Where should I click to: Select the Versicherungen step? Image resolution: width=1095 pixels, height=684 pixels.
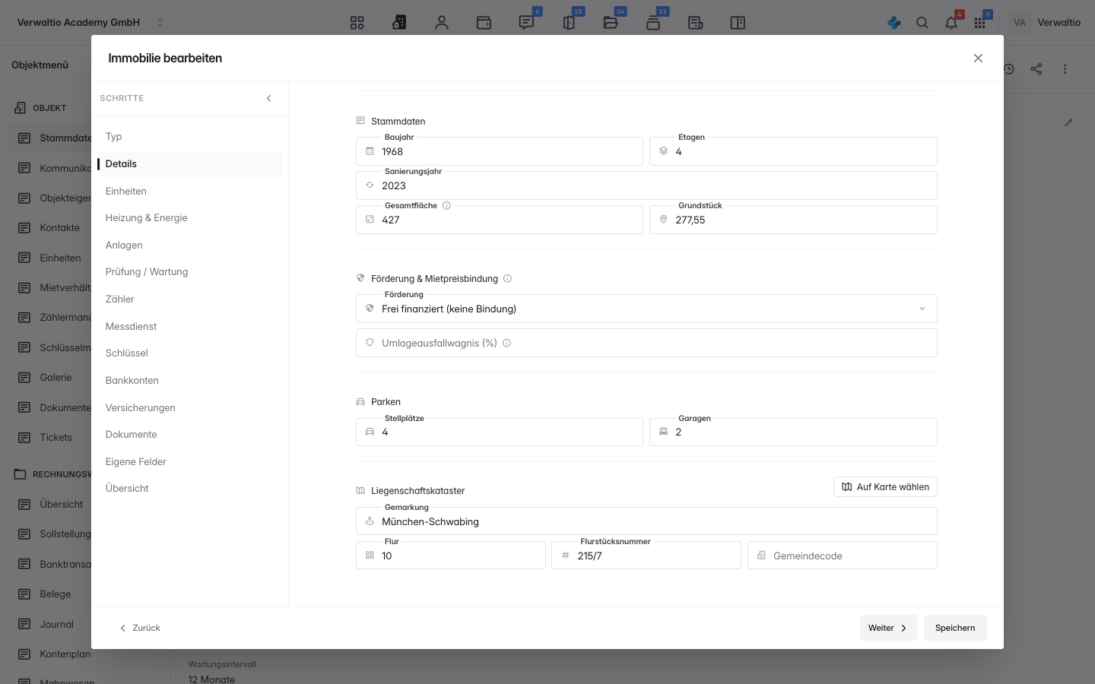click(190, 407)
